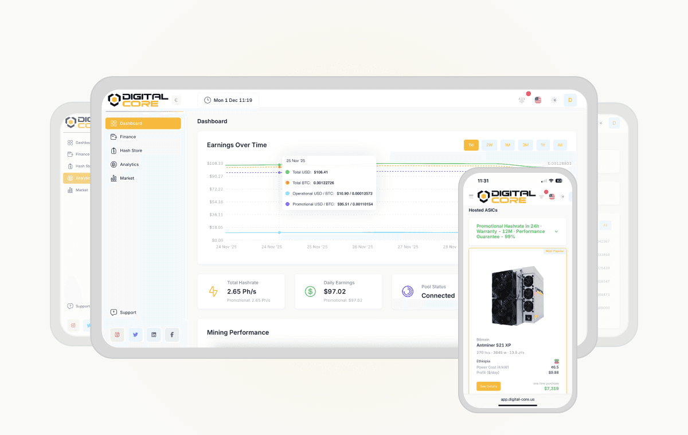The height and width of the screenshot is (435, 688).
Task: Open the notification bell on the phone
Action: [542, 196]
